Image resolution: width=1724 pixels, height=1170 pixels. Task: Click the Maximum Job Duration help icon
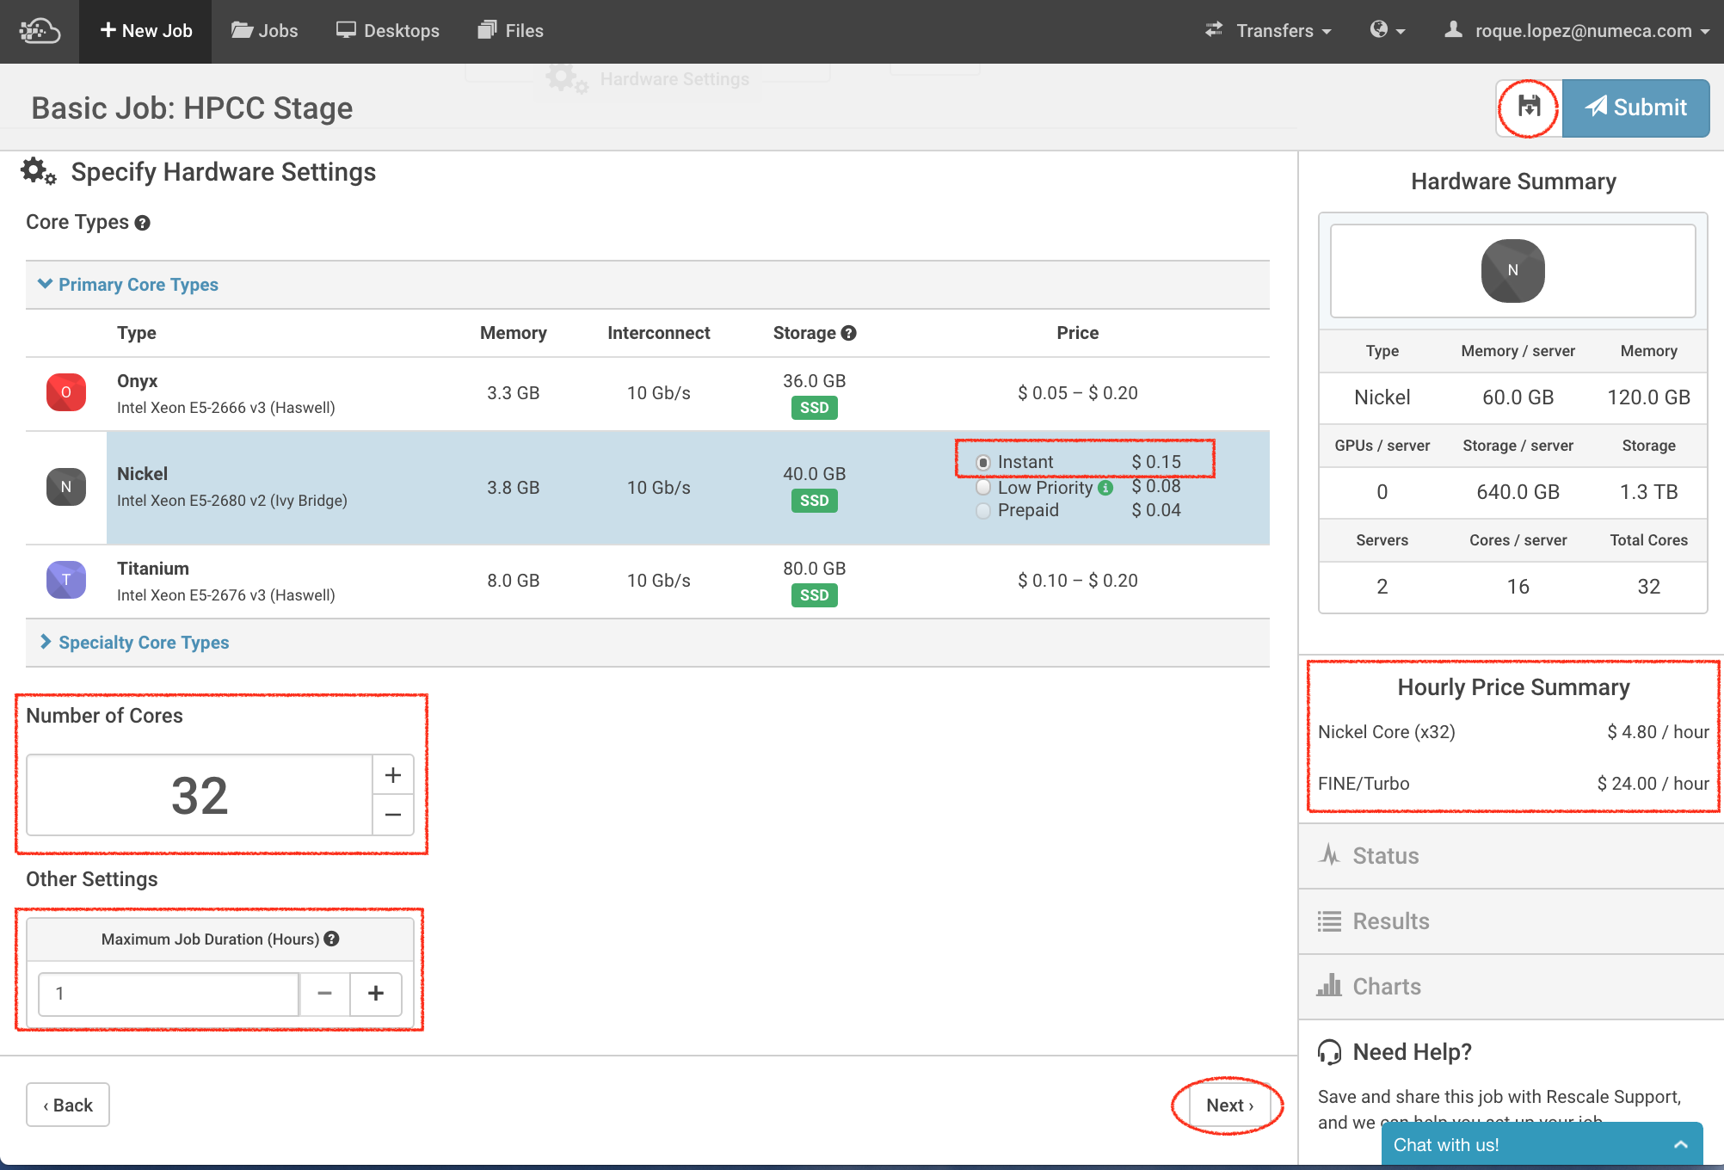[x=332, y=939]
